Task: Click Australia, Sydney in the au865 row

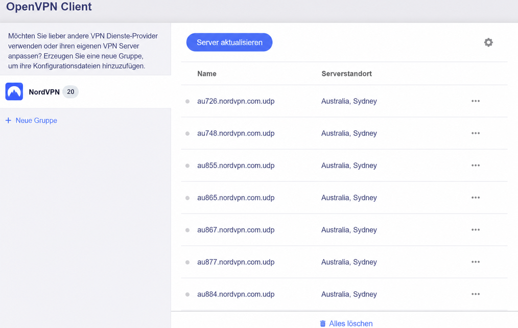Action: 349,198
